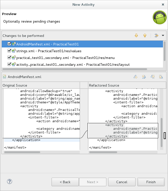Click the Select Next Change compare icon

coord(152,77)
